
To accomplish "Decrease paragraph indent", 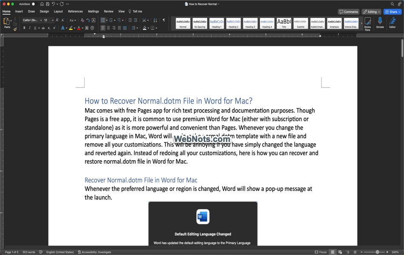I will coord(130,20).
